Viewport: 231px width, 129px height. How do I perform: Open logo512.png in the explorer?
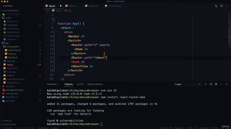13,32
